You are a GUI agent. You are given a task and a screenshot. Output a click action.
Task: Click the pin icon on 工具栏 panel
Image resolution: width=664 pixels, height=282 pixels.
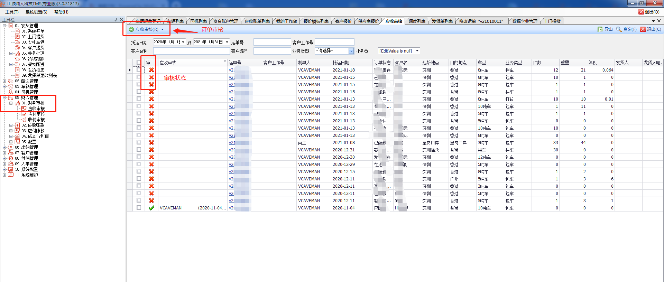point(116,20)
